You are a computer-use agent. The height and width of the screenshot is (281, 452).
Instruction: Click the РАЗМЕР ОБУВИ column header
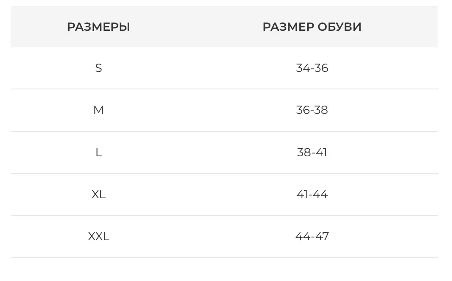(x=312, y=27)
